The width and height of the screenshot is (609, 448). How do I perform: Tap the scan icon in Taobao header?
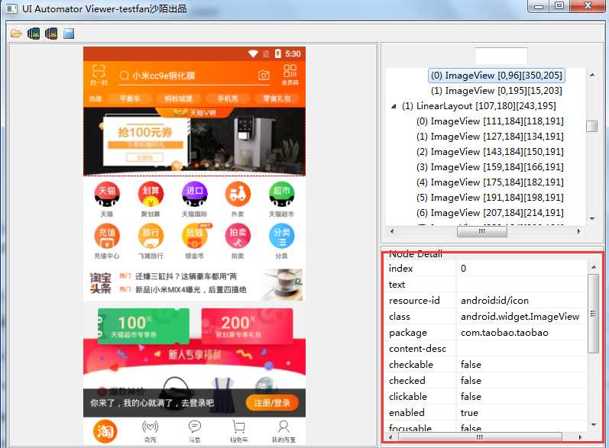tap(99, 74)
